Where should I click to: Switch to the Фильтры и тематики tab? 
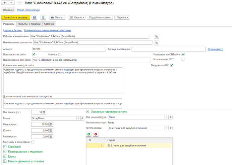pos(29,24)
